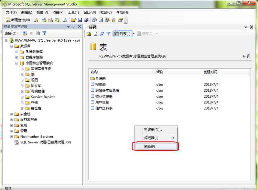This screenshot has width=258, height=190.
Task: Expand the 表 folder in tree
Action: click(x=22, y=74)
